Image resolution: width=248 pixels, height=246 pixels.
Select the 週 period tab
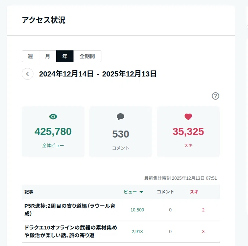click(30, 56)
